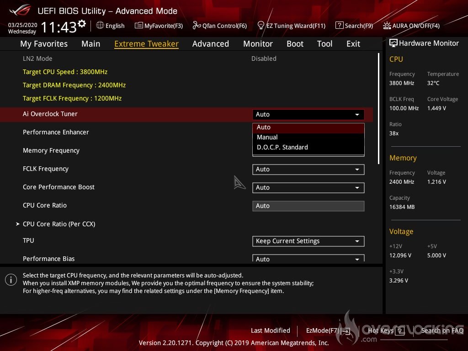Click the +3.3V 3.296 V reading

point(399,280)
